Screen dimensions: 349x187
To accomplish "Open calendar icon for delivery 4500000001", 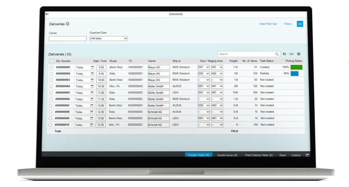I will coord(92,67).
